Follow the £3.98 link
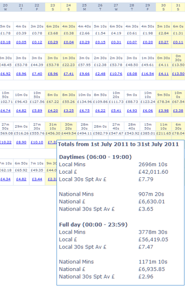 coord(163,110)
